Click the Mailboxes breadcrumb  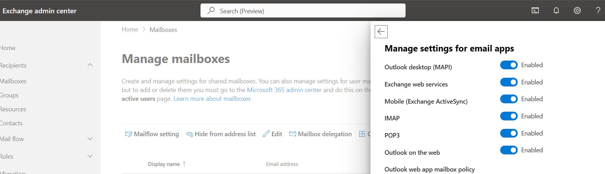pyautogui.click(x=163, y=30)
